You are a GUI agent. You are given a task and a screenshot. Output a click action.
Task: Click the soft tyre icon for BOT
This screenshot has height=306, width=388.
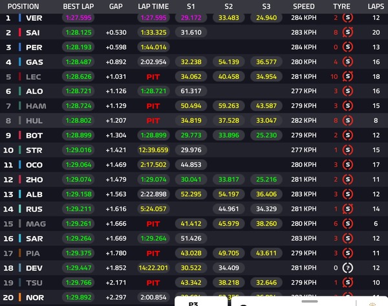point(348,135)
